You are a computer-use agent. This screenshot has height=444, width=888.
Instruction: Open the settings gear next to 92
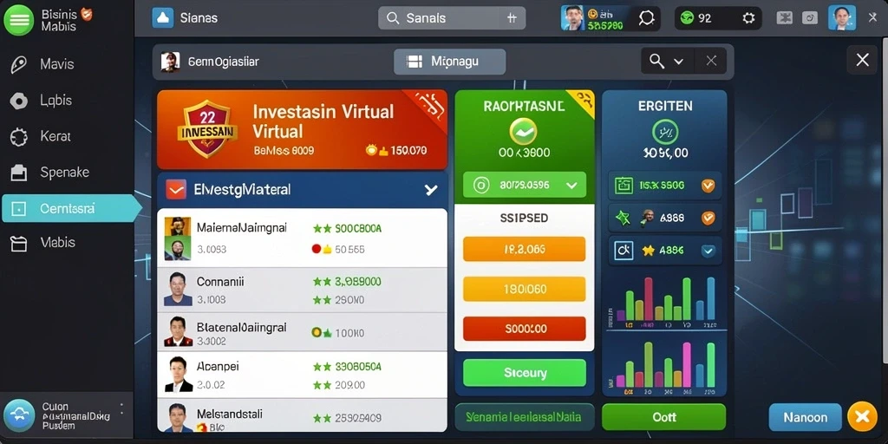pos(748,18)
